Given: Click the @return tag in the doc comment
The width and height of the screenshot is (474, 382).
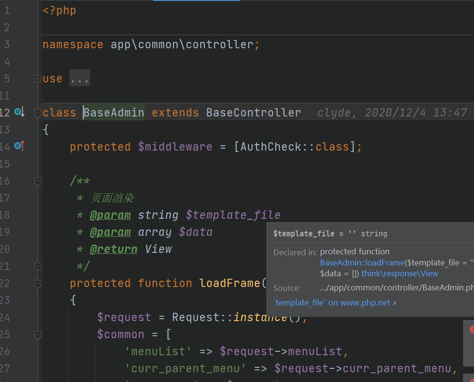Looking at the screenshot, I should coord(114,249).
